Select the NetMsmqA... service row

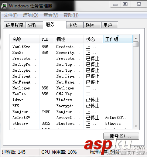click(x=71, y=82)
